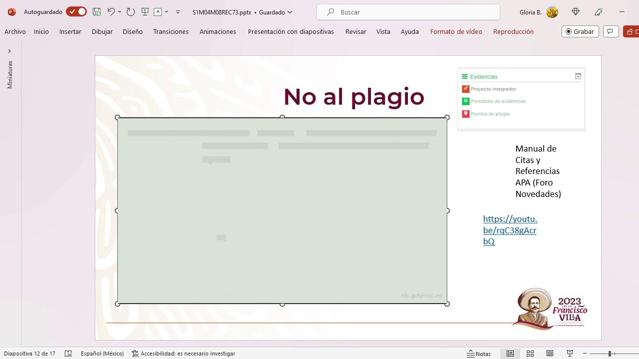Viewport: 639px width, 359px height.
Task: Open Presentación con diapositivas tab
Action: pyautogui.click(x=291, y=31)
